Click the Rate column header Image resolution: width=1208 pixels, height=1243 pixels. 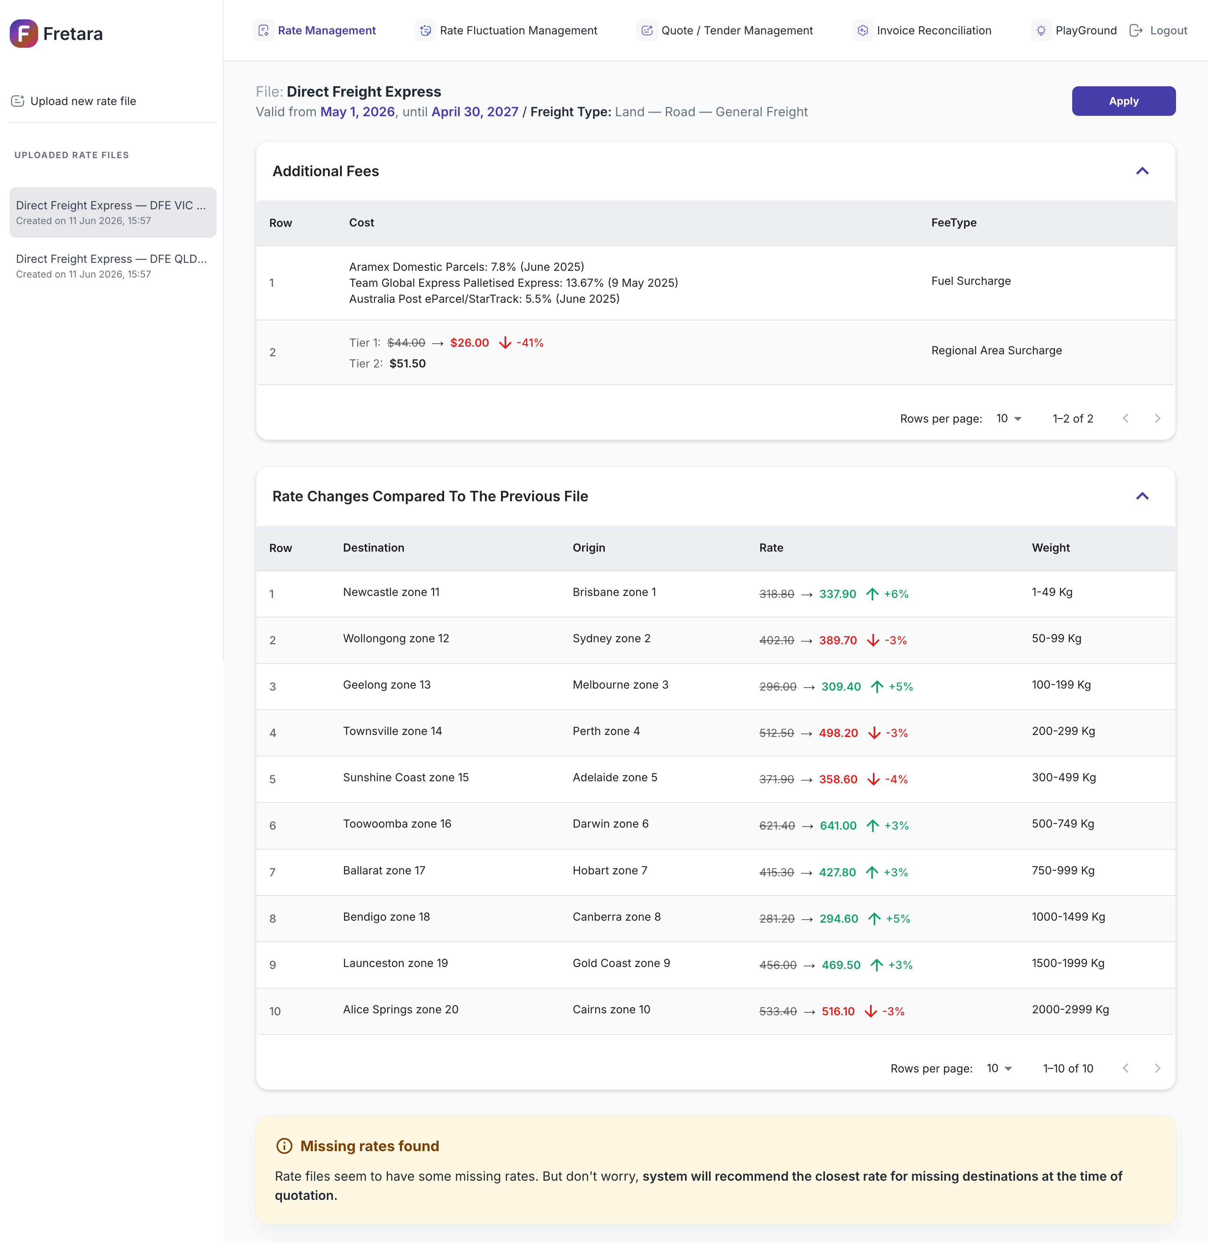point(771,548)
